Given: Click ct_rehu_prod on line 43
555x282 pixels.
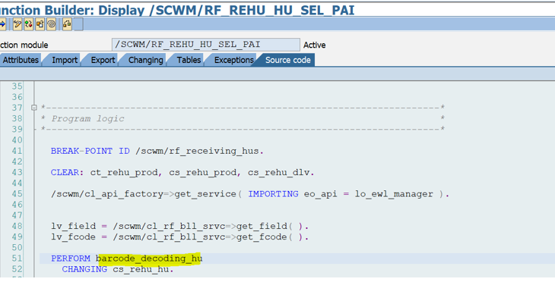Looking at the screenshot, I should 123,173.
